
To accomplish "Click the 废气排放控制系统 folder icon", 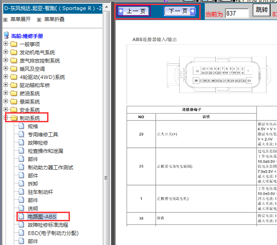I will pyautogui.click(x=14, y=60).
